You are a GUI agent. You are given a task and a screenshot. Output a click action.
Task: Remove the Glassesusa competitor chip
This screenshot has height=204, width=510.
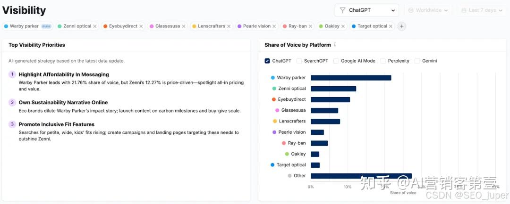pos(184,26)
